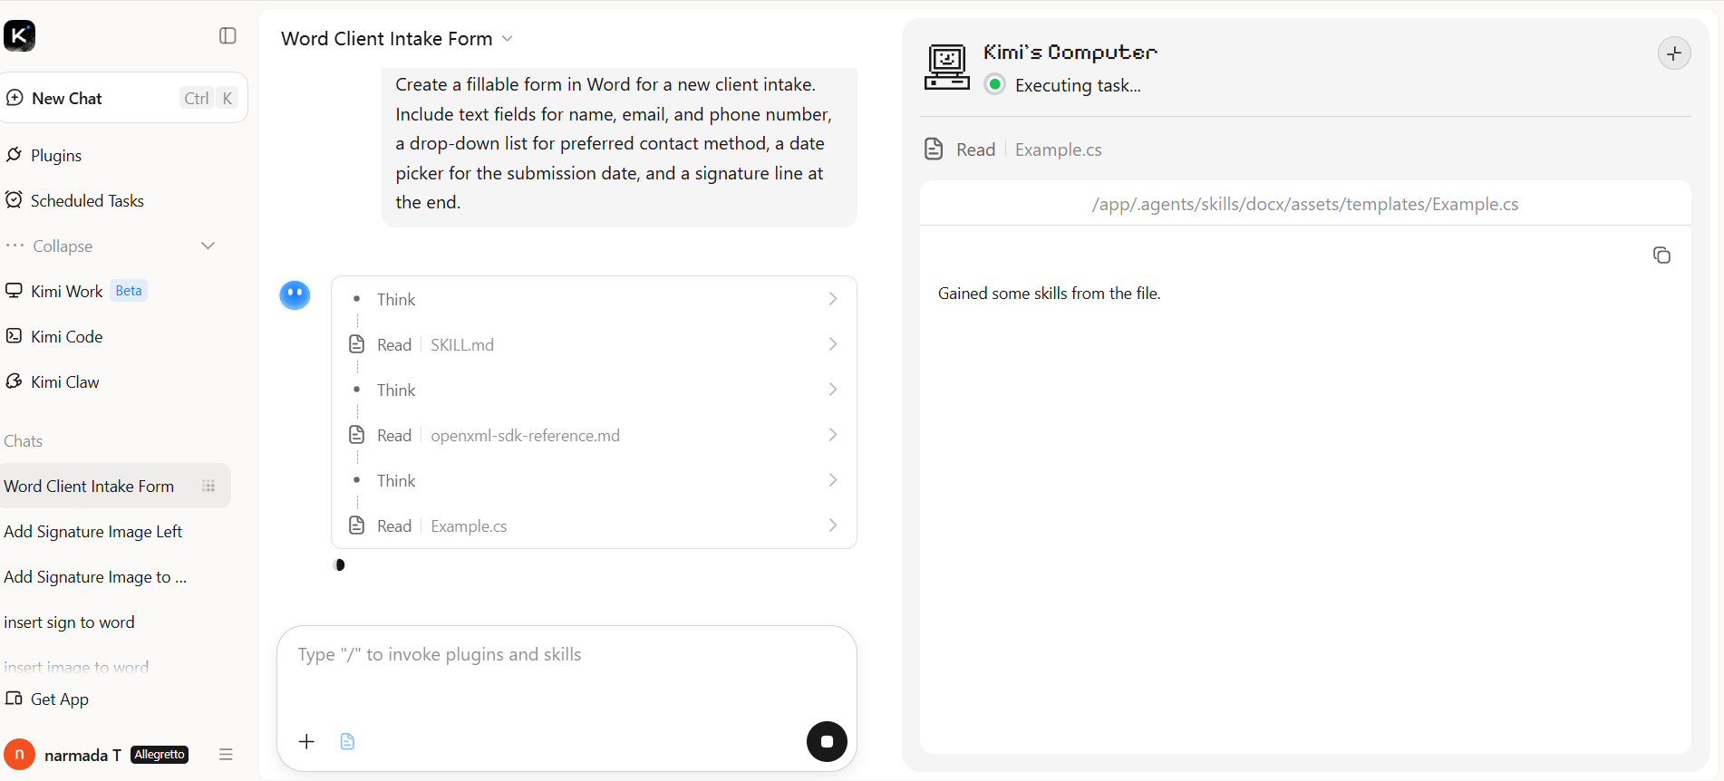Open the Add Signature Image to ... chat
The width and height of the screenshot is (1724, 781).
pyautogui.click(x=95, y=577)
